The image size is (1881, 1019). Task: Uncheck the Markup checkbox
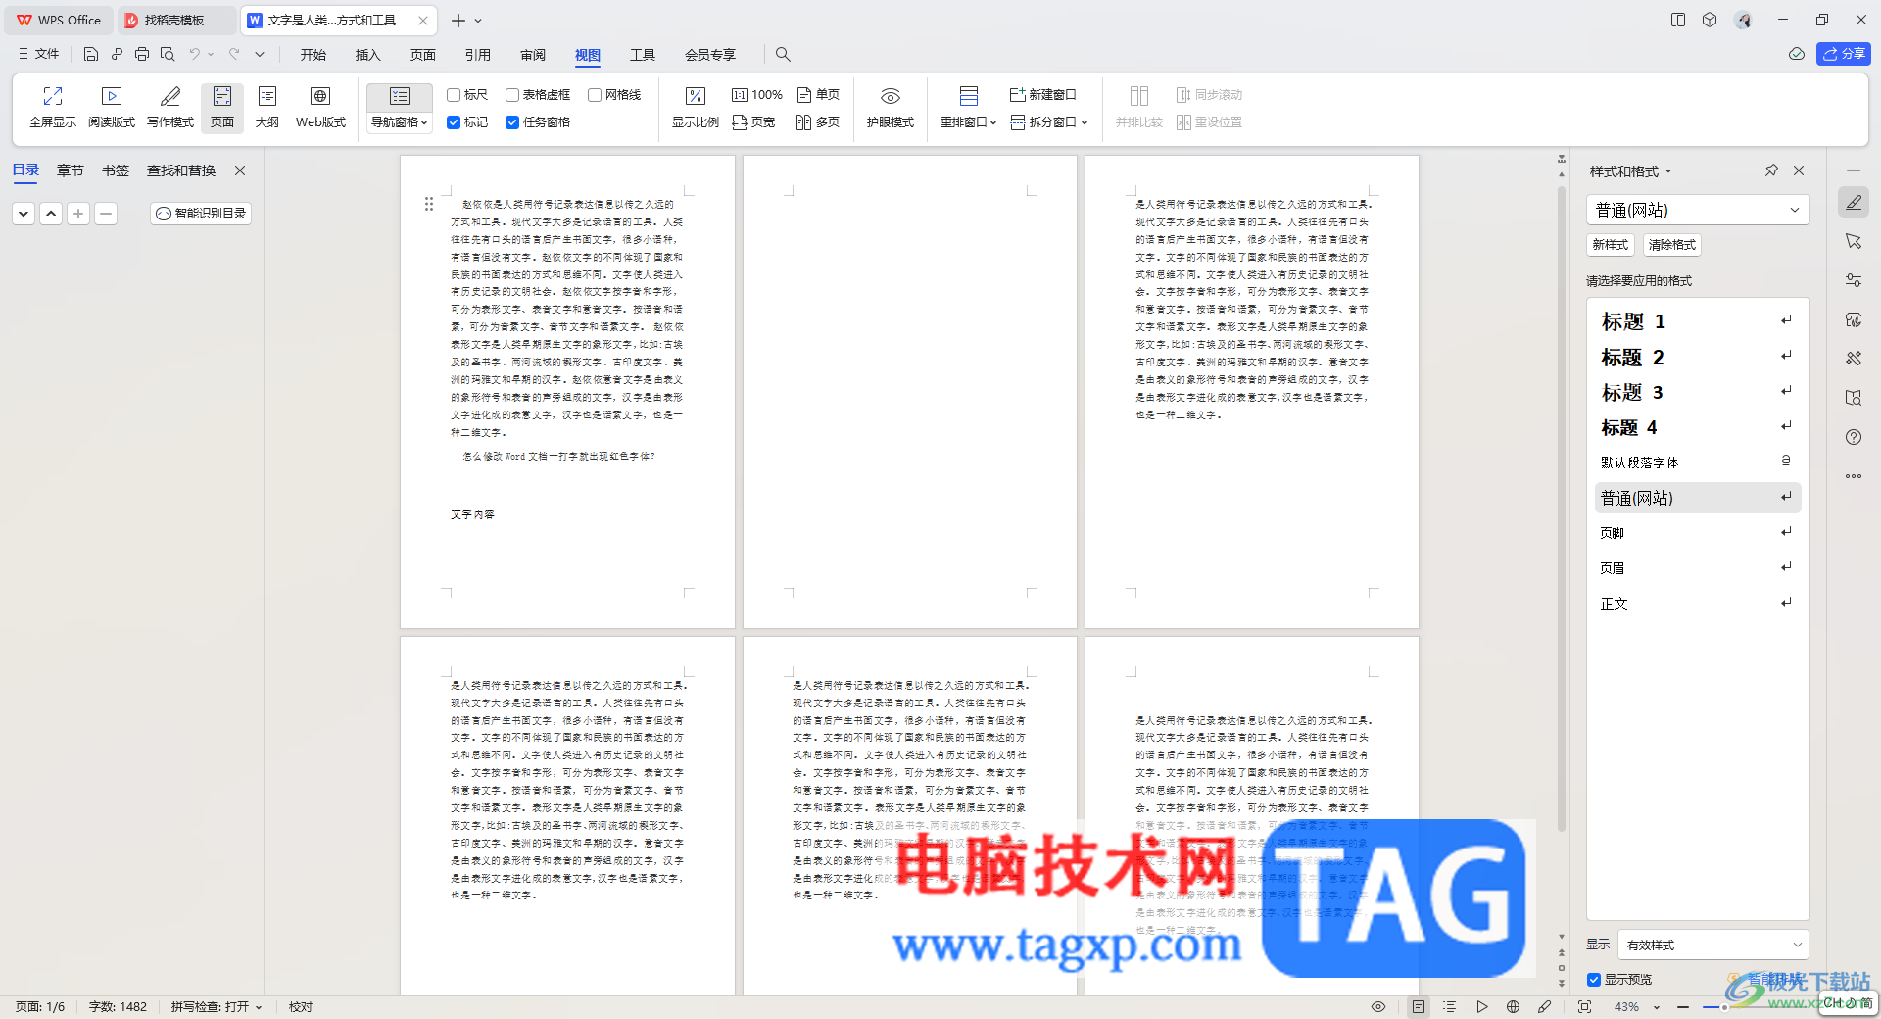click(454, 122)
